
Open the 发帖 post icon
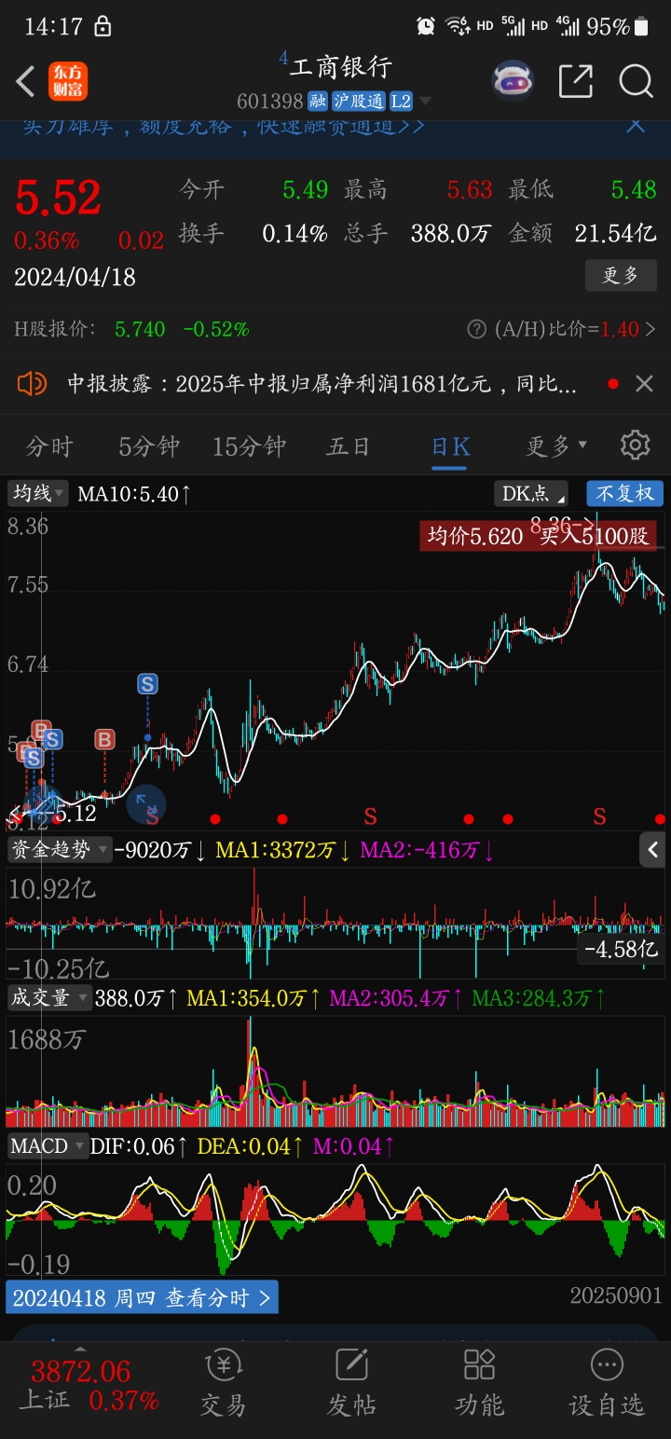351,1382
